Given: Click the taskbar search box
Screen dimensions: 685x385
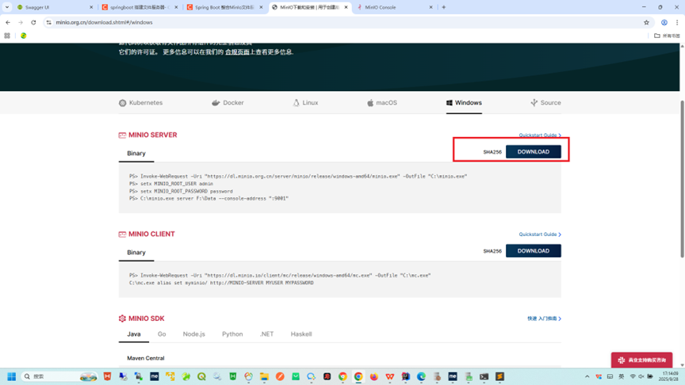Looking at the screenshot, I should click(x=59, y=376).
